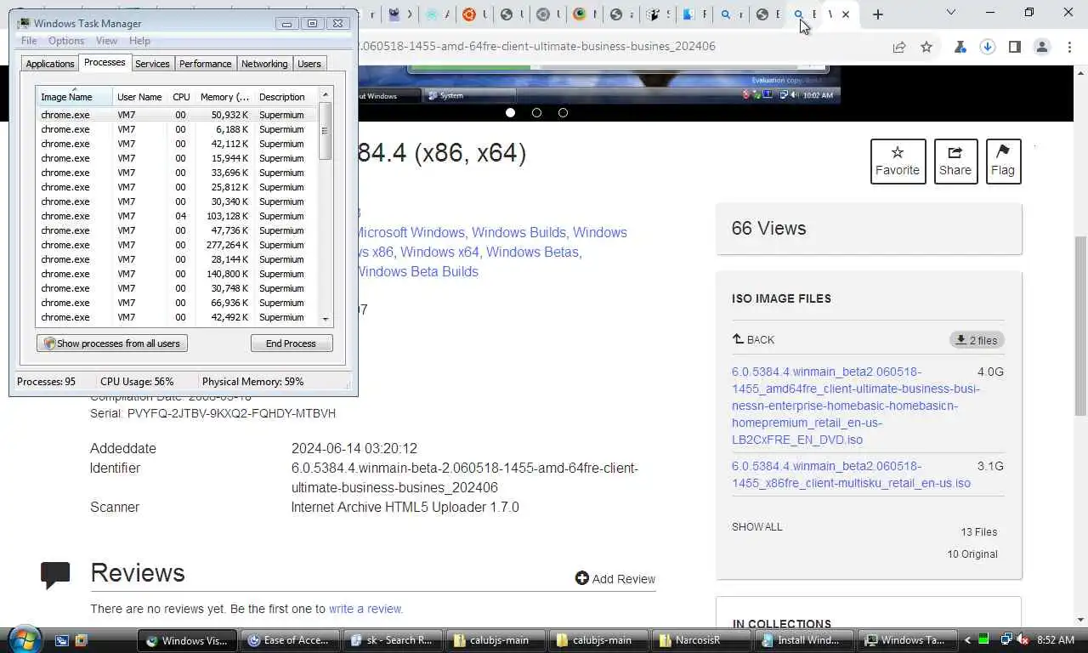Select the first carousel dot indicator
This screenshot has width=1088, height=653.
pos(510,112)
